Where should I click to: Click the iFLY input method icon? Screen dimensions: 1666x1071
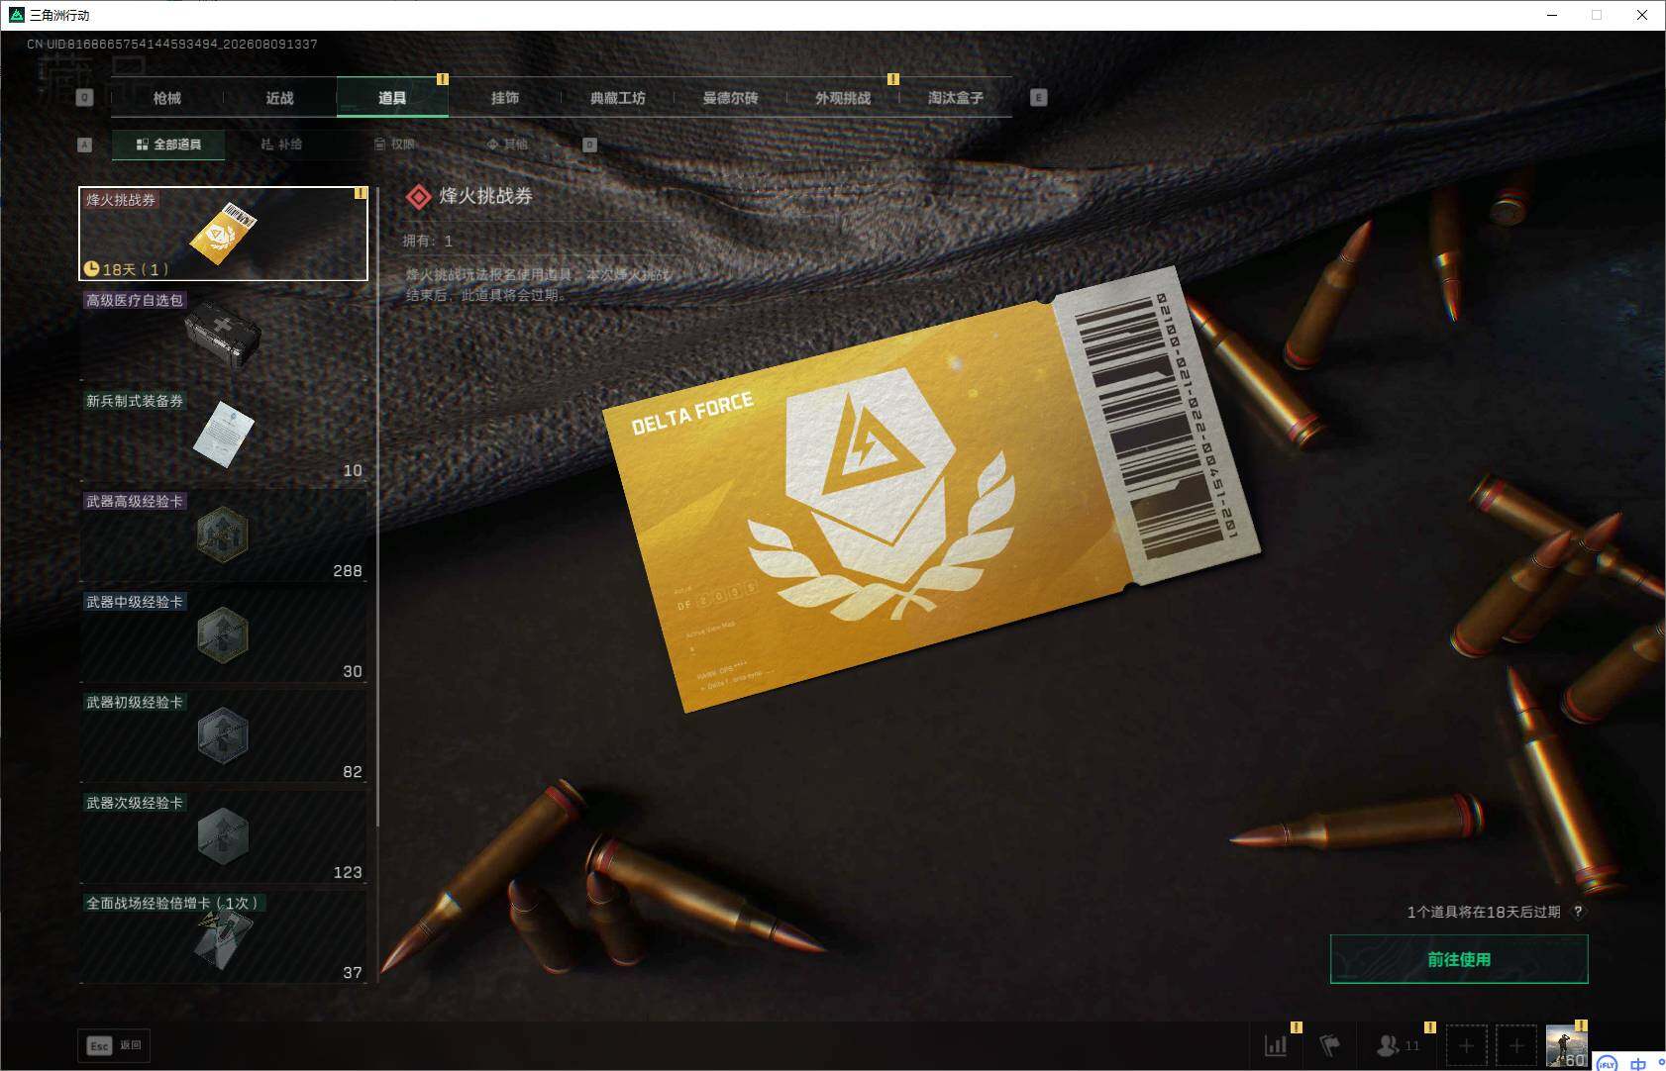[x=1607, y=1064]
